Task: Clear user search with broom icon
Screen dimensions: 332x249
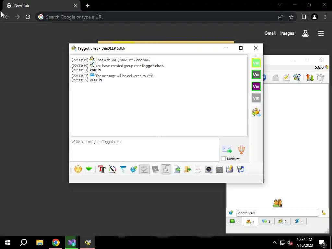Action: pyautogui.click(x=324, y=213)
